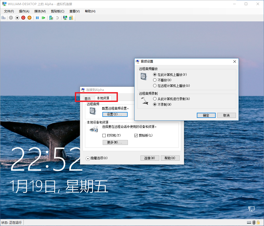Click the Revert checkpoint toolbar icon

click(57, 18)
